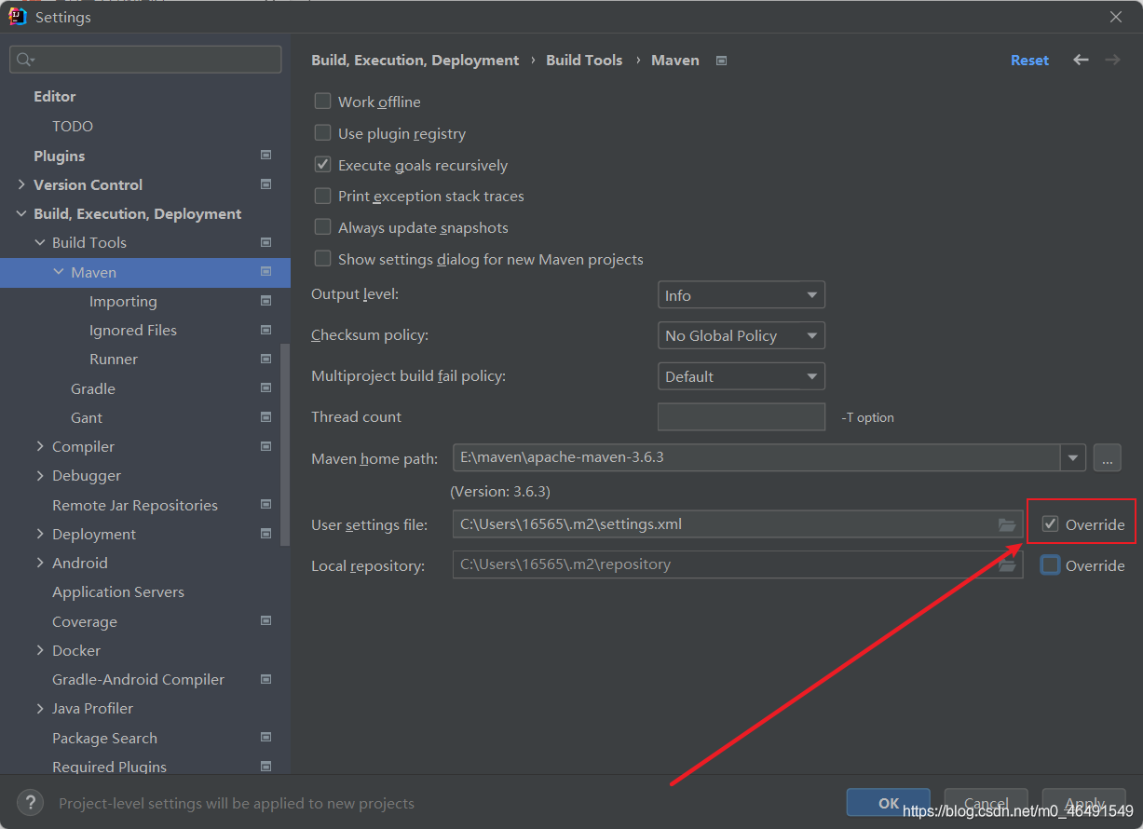This screenshot has width=1143, height=829.
Task: Click project-level icon next to Gradle
Action: [x=265, y=388]
